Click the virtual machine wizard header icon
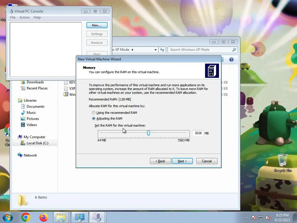 [x=212, y=71]
